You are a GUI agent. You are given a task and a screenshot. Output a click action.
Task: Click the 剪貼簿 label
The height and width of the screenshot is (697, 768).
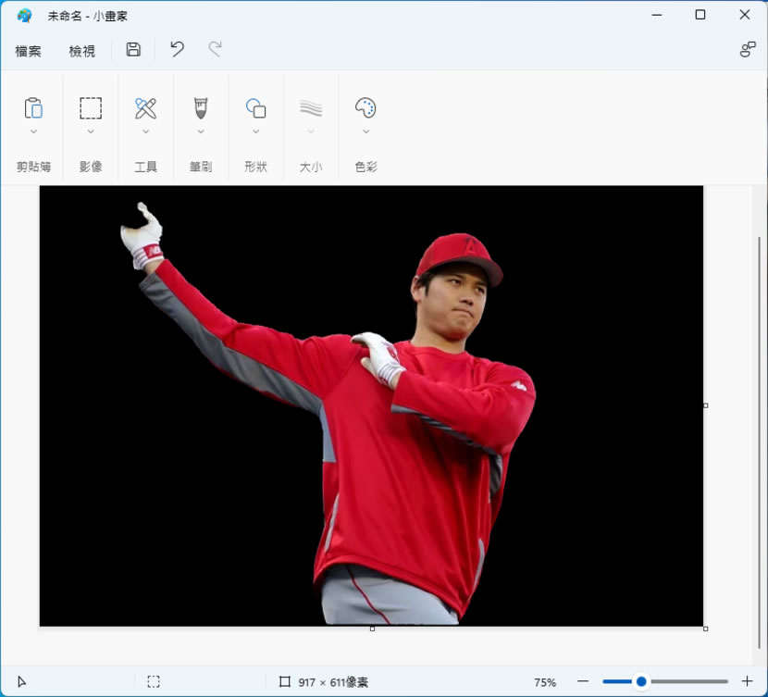pos(33,167)
